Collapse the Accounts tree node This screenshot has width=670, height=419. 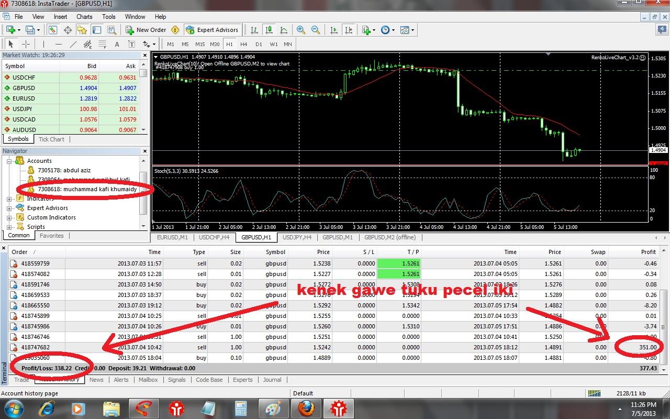pyautogui.click(x=9, y=161)
